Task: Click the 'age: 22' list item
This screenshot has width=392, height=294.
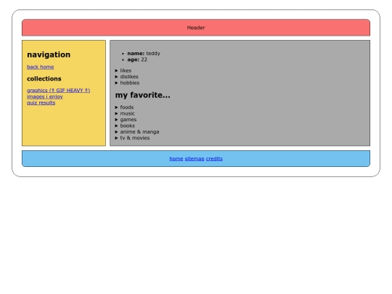Action: click(x=137, y=60)
